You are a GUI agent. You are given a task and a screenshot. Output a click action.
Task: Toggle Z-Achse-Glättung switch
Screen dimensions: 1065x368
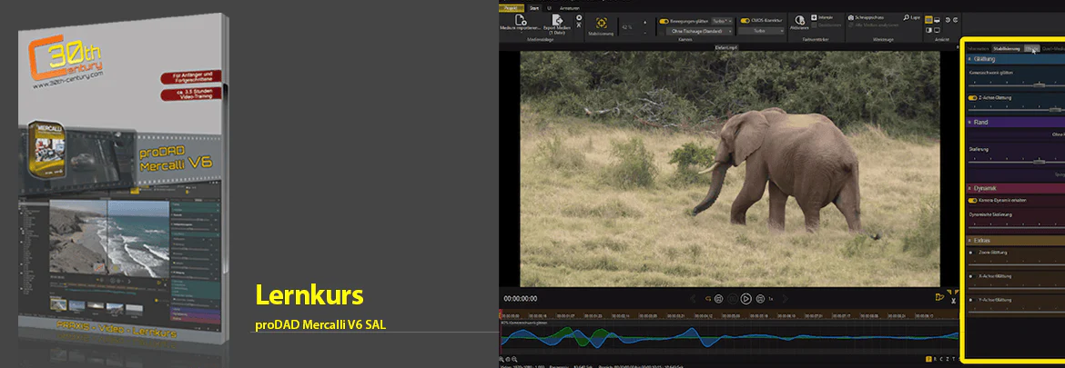pyautogui.click(x=973, y=97)
